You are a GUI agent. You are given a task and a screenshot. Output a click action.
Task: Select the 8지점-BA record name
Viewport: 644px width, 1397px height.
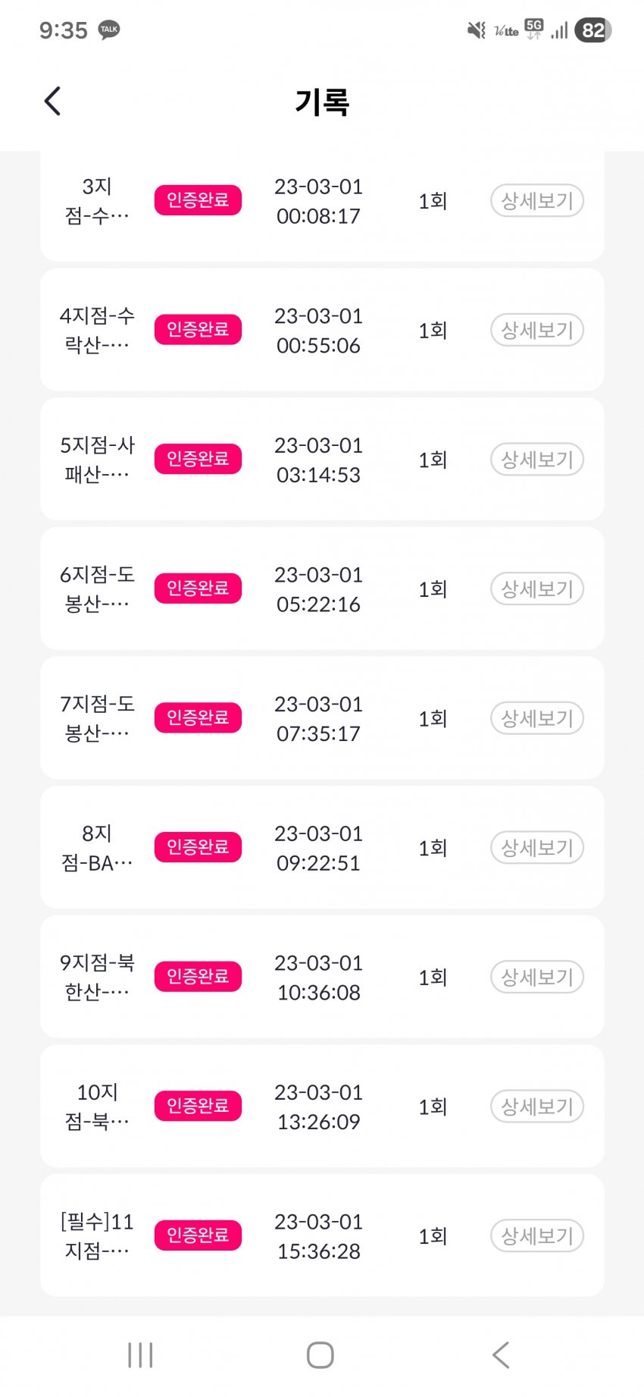click(x=97, y=848)
